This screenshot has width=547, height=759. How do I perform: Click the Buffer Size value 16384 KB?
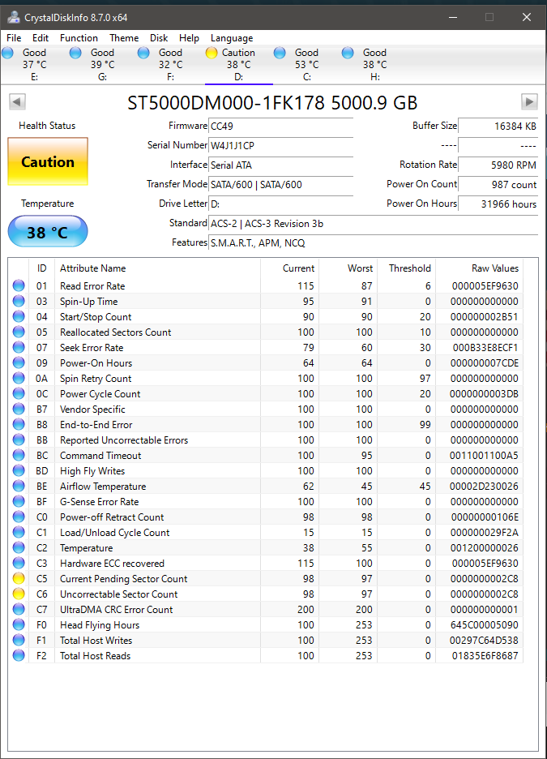click(x=498, y=126)
